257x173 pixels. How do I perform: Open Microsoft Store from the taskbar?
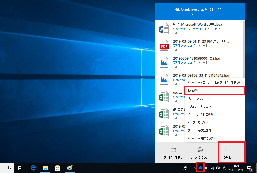click(x=57, y=168)
